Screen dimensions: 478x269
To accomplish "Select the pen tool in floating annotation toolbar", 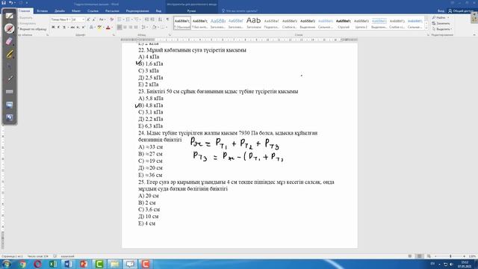I will click(10, 15).
